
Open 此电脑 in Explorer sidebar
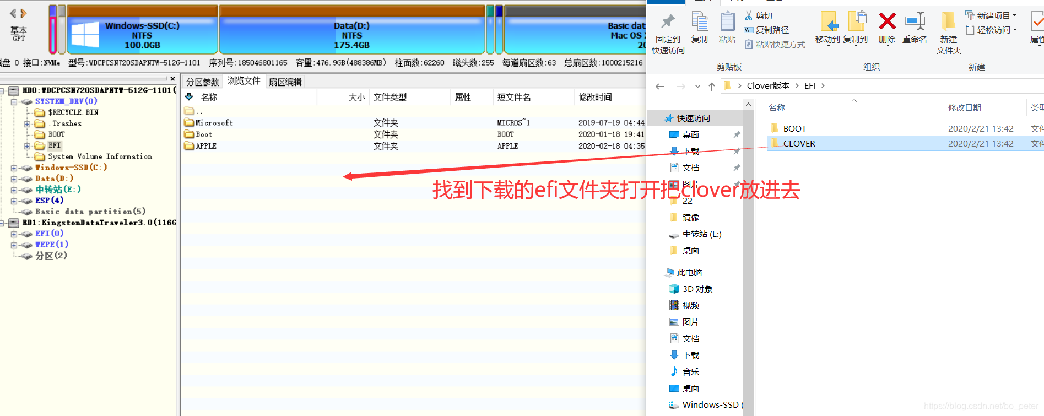click(x=689, y=273)
